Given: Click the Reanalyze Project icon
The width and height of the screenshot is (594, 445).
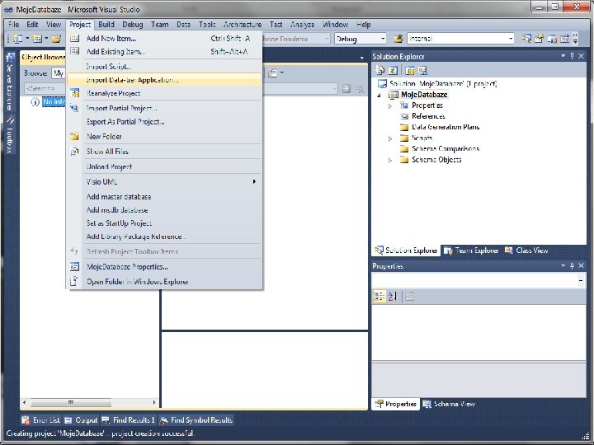Looking at the screenshot, I should [x=74, y=93].
